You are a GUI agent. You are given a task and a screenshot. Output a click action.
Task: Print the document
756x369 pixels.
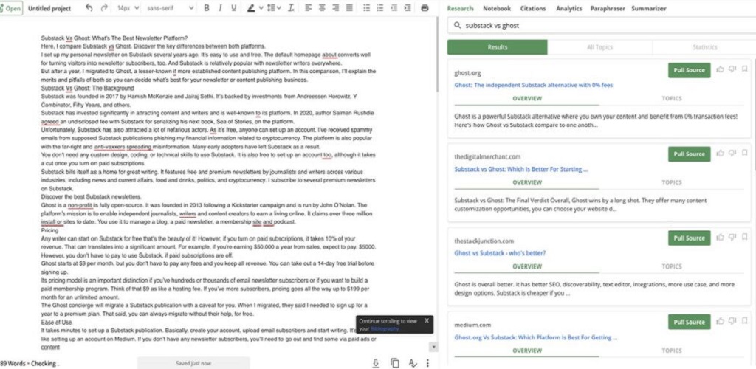425,8
